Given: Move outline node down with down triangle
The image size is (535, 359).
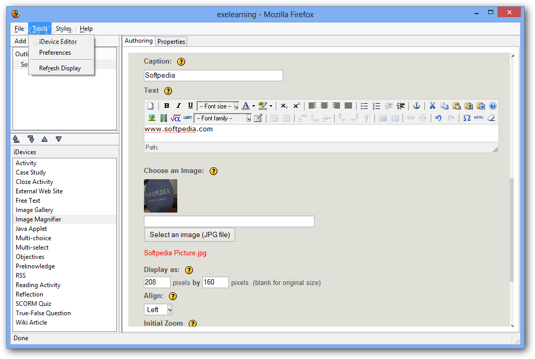Looking at the screenshot, I should (59, 139).
